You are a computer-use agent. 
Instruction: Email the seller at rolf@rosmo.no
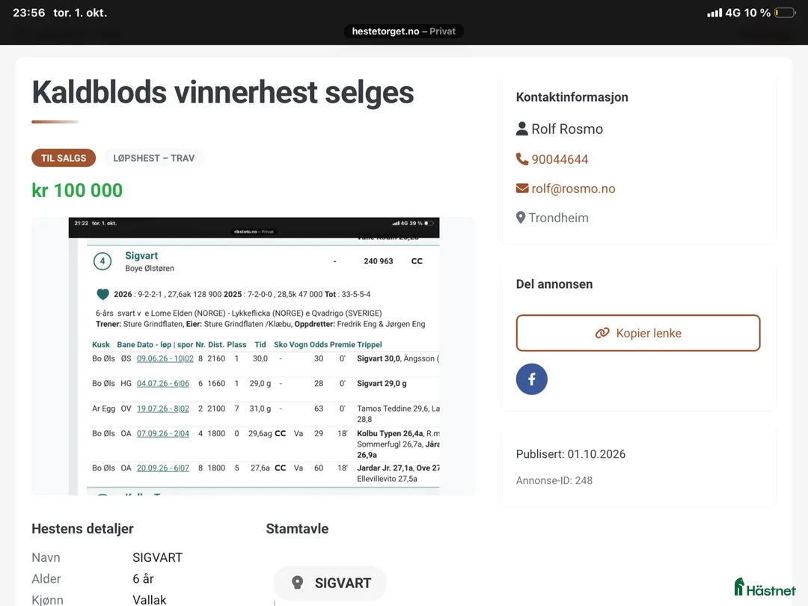pos(573,189)
